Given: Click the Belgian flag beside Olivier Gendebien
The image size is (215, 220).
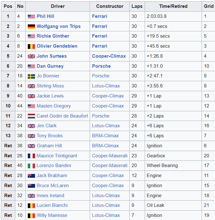Looking at the screenshot, I should pos(31,46).
